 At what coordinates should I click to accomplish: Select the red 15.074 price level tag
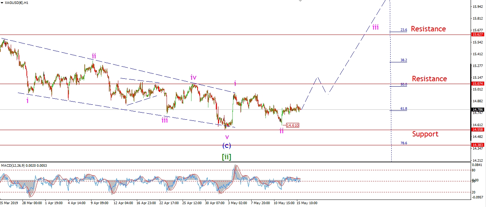click(478, 84)
